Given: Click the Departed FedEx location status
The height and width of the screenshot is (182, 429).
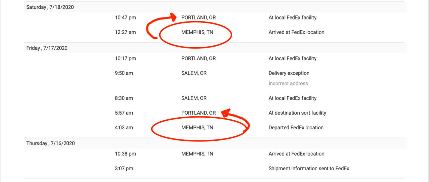Looking at the screenshot, I should point(296,127).
